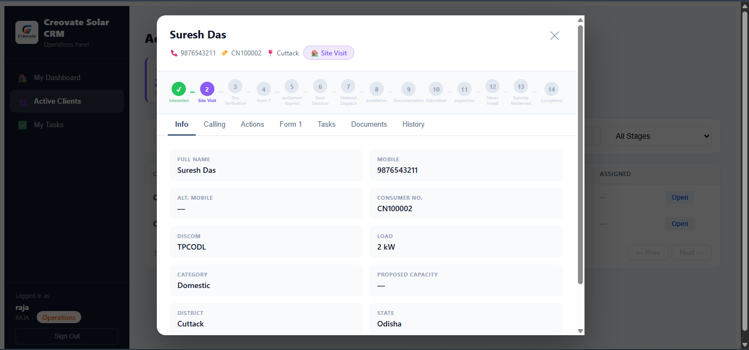The image size is (749, 350).
Task: Click the State value Odisha
Action: (x=389, y=324)
